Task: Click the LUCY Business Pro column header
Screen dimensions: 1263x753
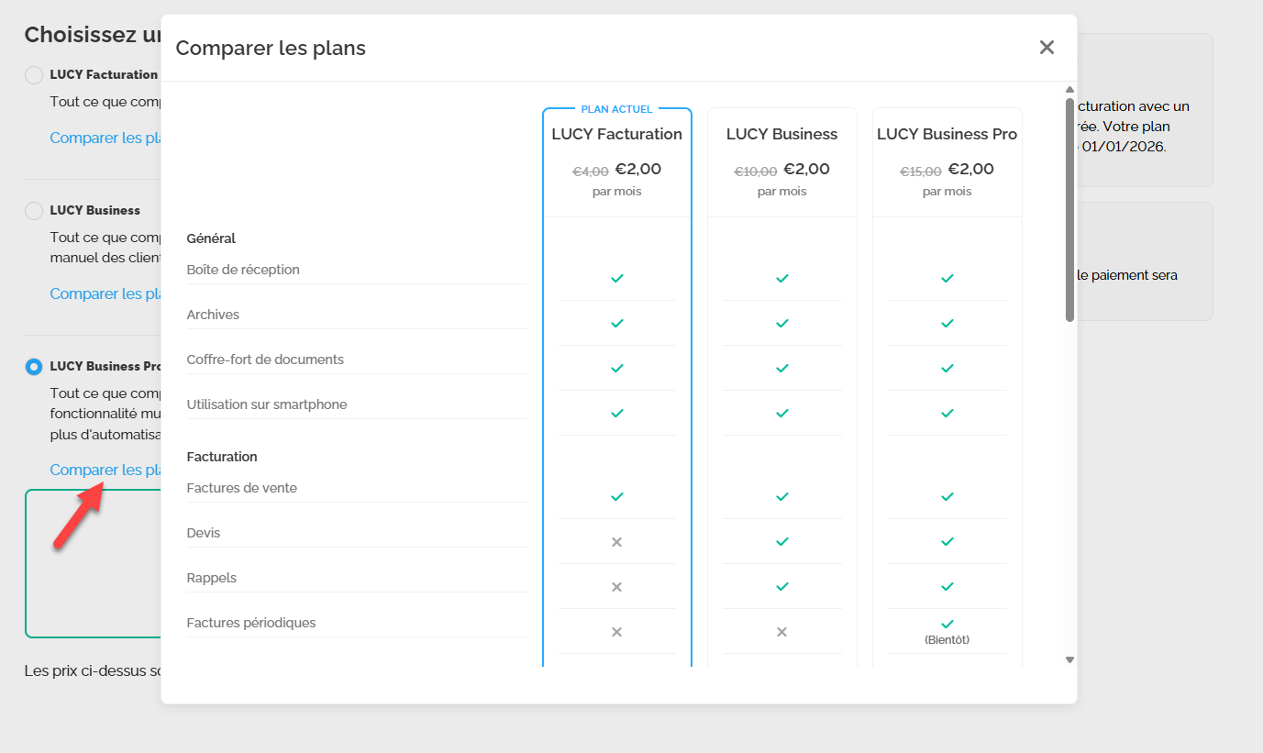Action: [947, 134]
